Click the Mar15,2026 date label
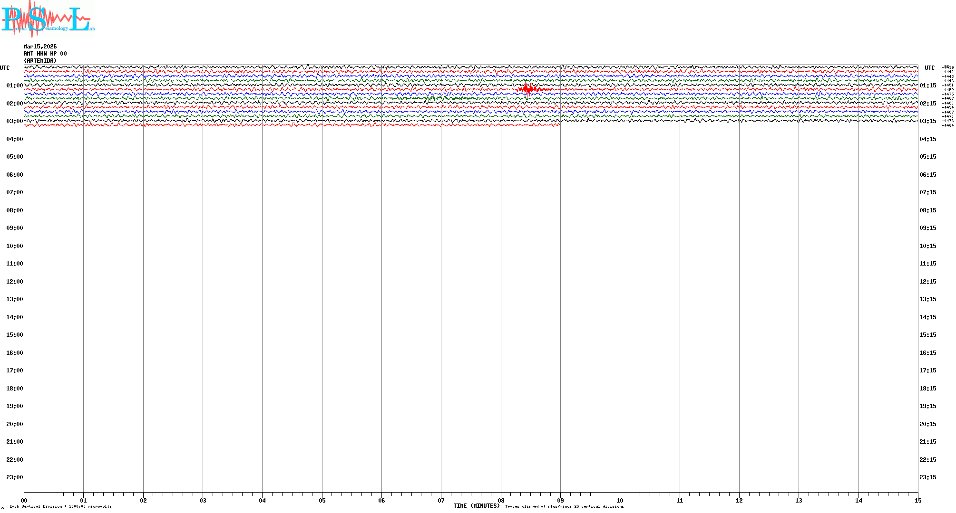 click(x=40, y=47)
